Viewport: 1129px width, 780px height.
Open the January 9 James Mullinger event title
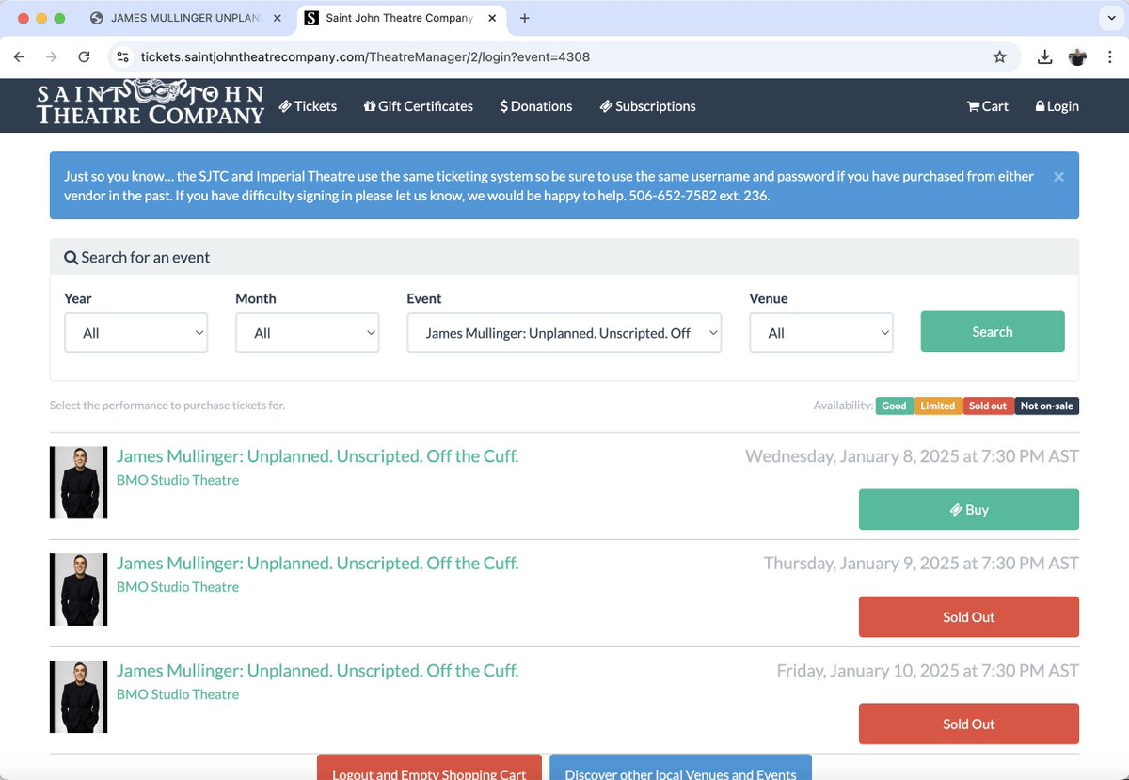[x=317, y=564]
